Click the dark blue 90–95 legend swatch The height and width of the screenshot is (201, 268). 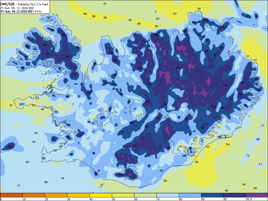pos(213,195)
